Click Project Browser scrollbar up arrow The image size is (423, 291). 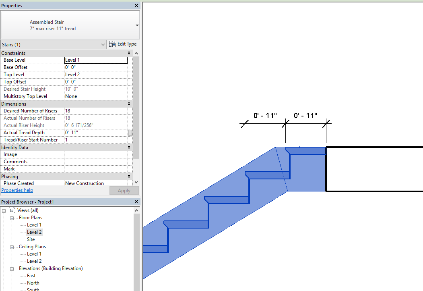pos(136,210)
